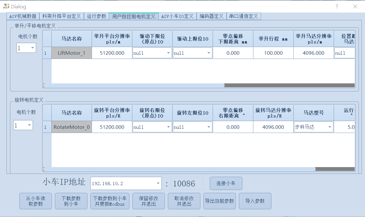The height and width of the screenshot is (217, 365).
Task: Click the 导入参数 button
Action: (255, 201)
